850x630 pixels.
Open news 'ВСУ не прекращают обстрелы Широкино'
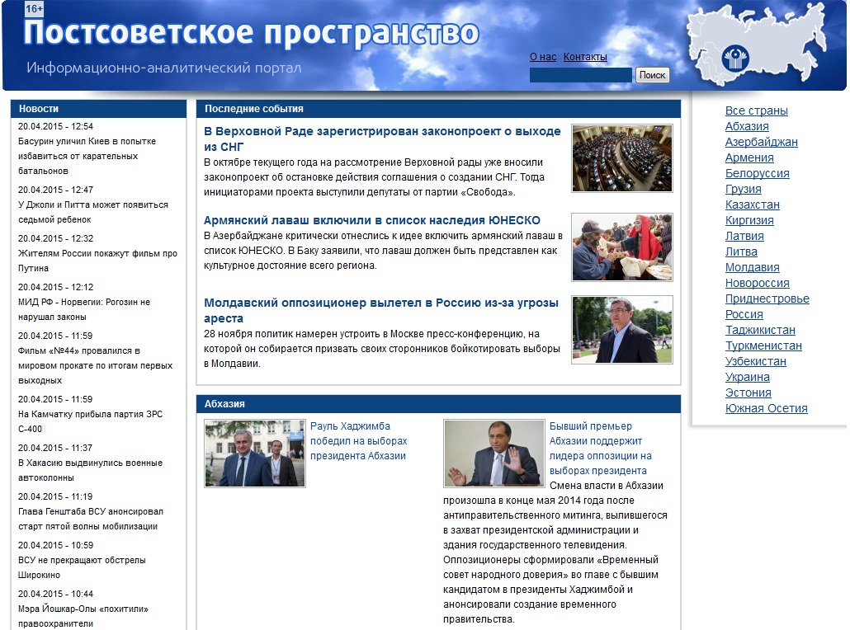tap(82, 567)
